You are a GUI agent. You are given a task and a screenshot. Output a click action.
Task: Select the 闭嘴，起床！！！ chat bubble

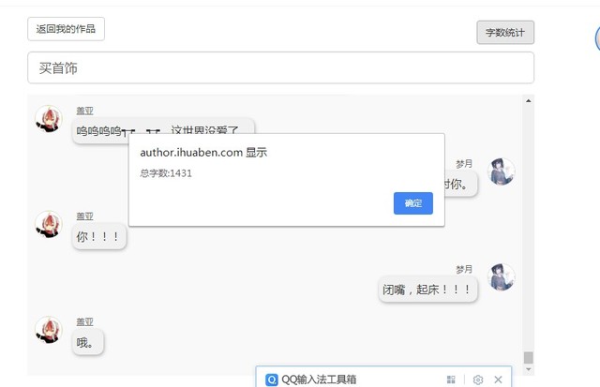tap(428, 290)
